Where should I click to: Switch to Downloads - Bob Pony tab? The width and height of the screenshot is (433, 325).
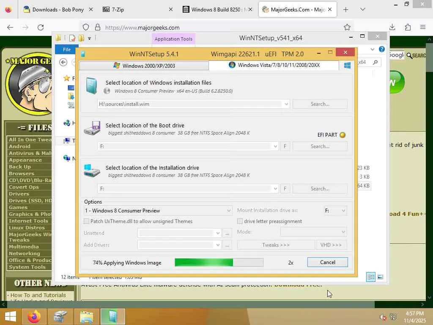point(58,10)
